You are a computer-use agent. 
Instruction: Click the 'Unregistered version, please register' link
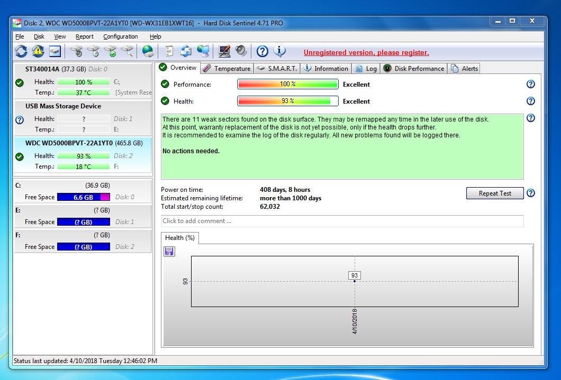[366, 52]
